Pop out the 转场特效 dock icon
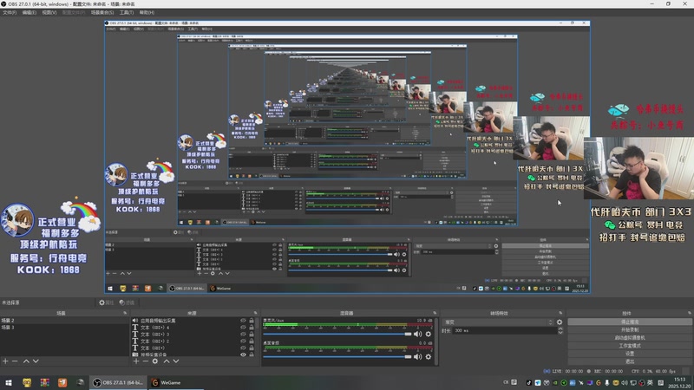Viewport: 694px width, 390px height. click(560, 313)
